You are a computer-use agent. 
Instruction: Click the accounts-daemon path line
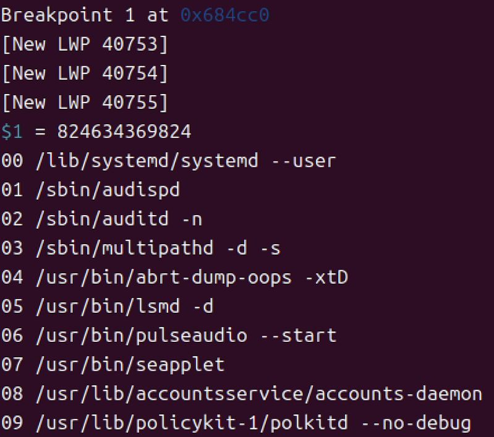pyautogui.click(x=258, y=394)
